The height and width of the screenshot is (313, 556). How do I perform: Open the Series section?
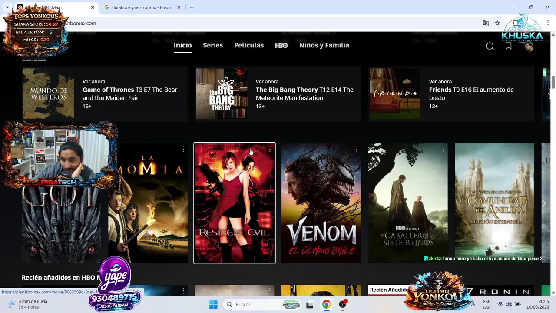pyautogui.click(x=213, y=45)
